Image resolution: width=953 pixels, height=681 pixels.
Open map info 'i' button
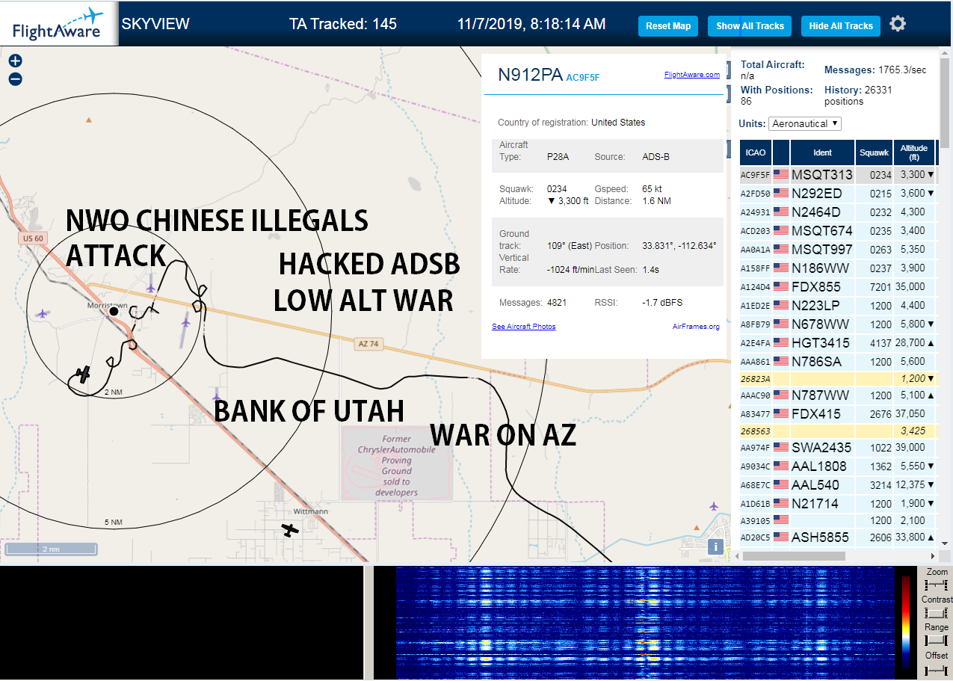(716, 546)
